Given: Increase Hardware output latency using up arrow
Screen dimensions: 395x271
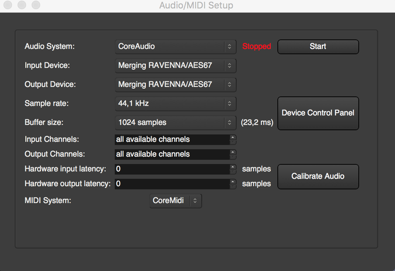Looking at the screenshot, I should click(233, 182).
